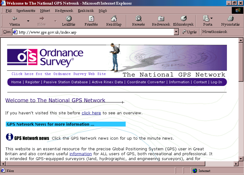The height and width of the screenshot is (175, 244).
Task: Expand the Vissza history dropdown arrow
Action: pos(28,21)
